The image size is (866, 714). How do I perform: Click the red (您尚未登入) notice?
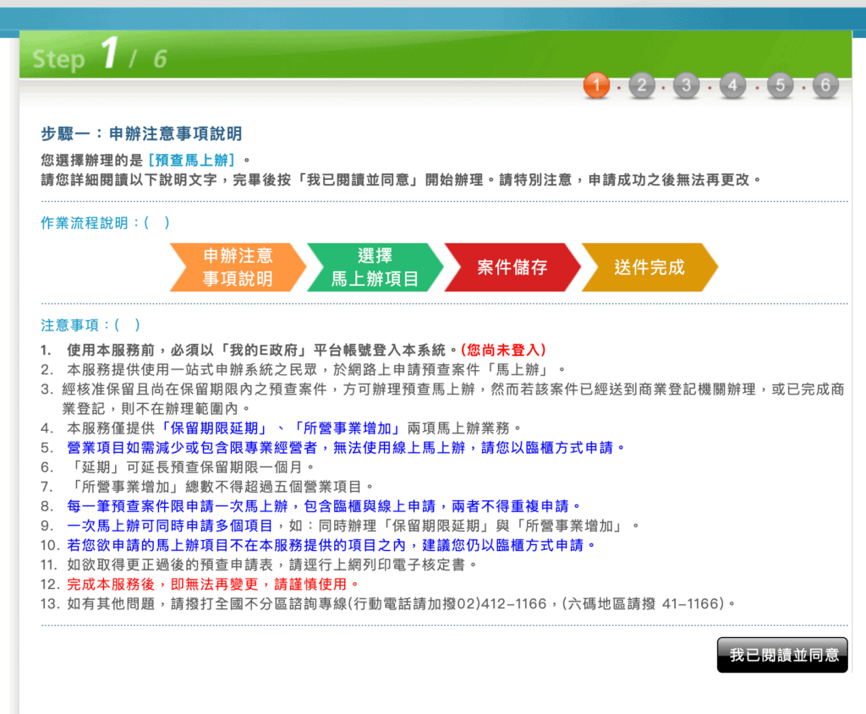503,350
